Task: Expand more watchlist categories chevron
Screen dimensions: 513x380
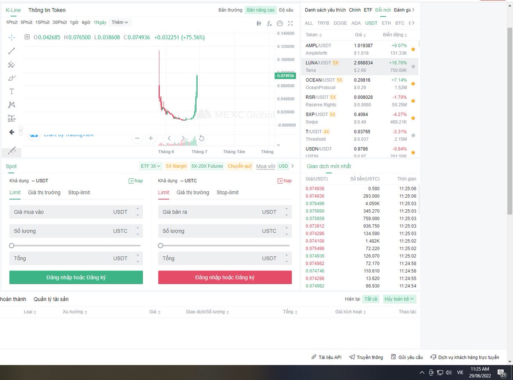Action: tap(413, 10)
